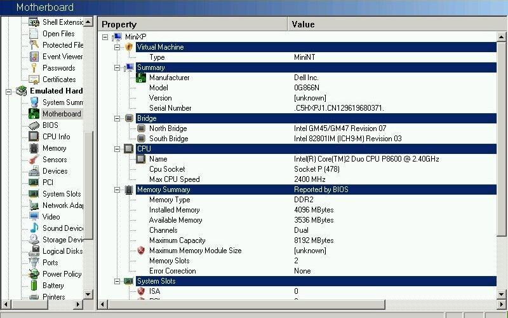Image resolution: width=508 pixels, height=318 pixels.
Task: Click the Passwords key icon
Action: pos(34,68)
